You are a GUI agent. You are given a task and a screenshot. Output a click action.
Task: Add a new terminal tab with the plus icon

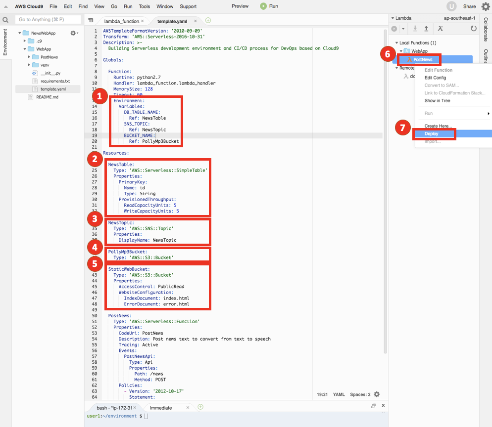200,407
